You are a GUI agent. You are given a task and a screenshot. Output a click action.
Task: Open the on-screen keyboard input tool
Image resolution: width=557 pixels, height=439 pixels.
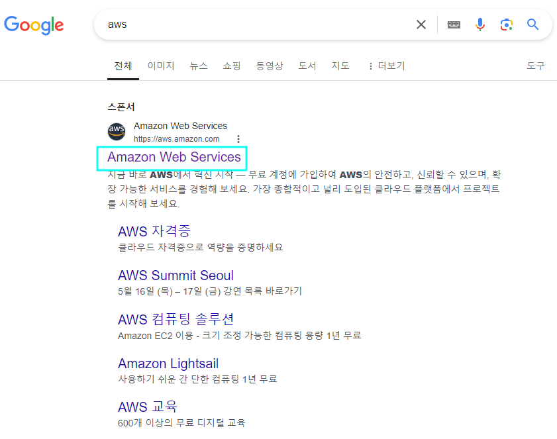pyautogui.click(x=454, y=24)
